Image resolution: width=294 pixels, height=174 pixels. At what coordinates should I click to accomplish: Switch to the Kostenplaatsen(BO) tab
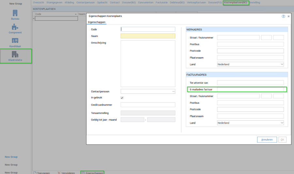(236, 3)
